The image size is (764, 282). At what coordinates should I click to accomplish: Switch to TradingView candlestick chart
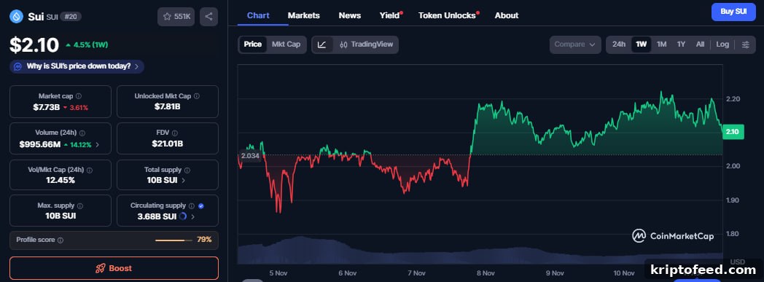366,44
